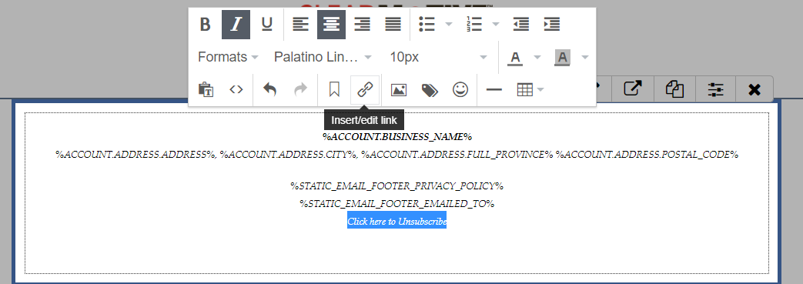803x284 pixels.
Task: Insert an image with the picture icon
Action: click(x=399, y=90)
